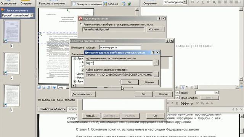The image size is (244, 137).
Task: Click the excluded symbols input field
Action: coord(119,63)
